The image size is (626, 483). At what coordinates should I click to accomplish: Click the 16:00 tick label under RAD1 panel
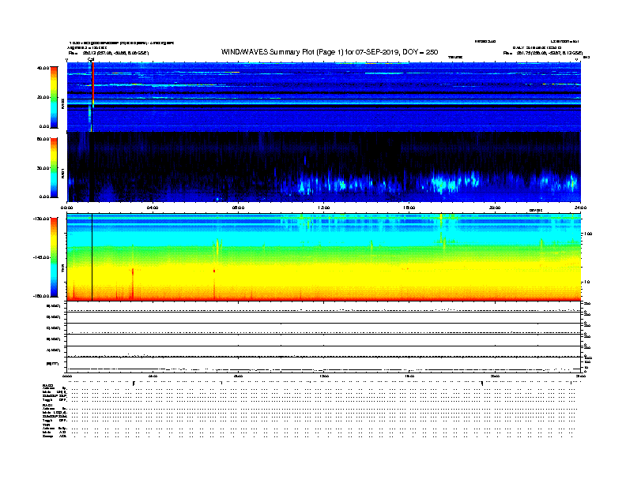coord(409,208)
